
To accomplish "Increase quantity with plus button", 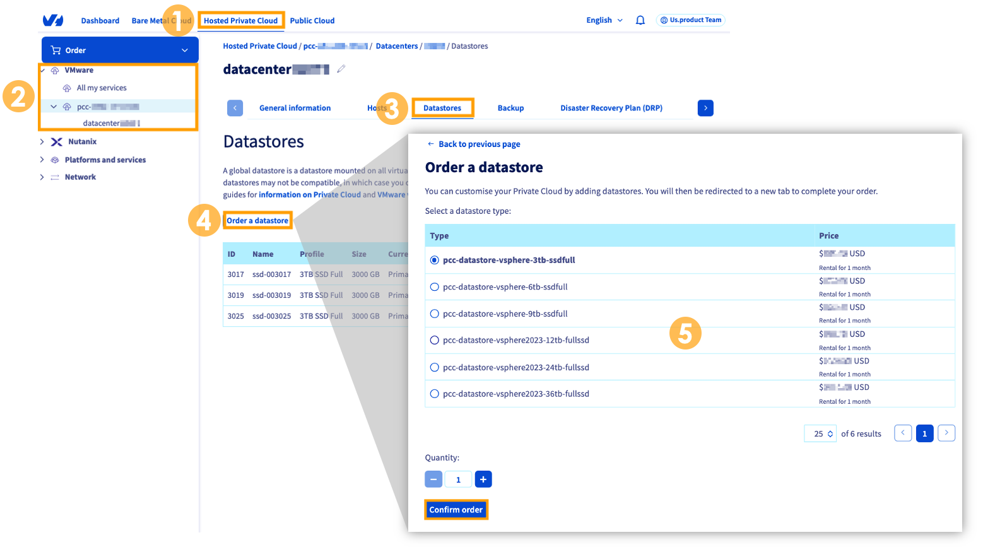I will [x=483, y=479].
